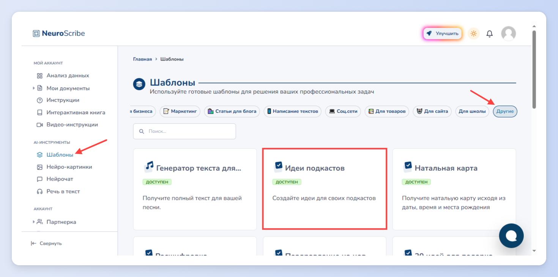Click the Инструкции question mark icon
The height and width of the screenshot is (277, 558).
39,100
